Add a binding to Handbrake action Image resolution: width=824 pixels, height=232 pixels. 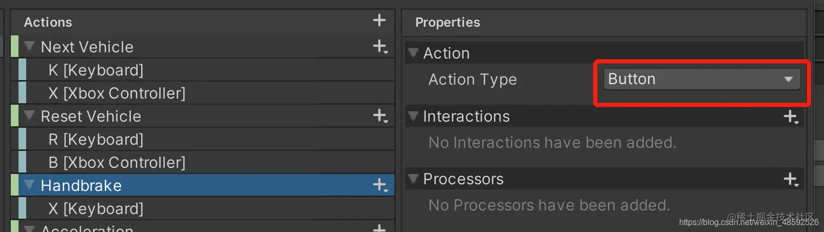coord(380,185)
